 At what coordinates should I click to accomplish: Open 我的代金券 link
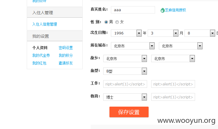point(41,55)
